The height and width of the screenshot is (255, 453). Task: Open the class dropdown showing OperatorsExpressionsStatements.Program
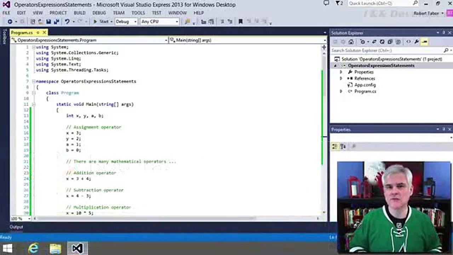pyautogui.click(x=90, y=40)
